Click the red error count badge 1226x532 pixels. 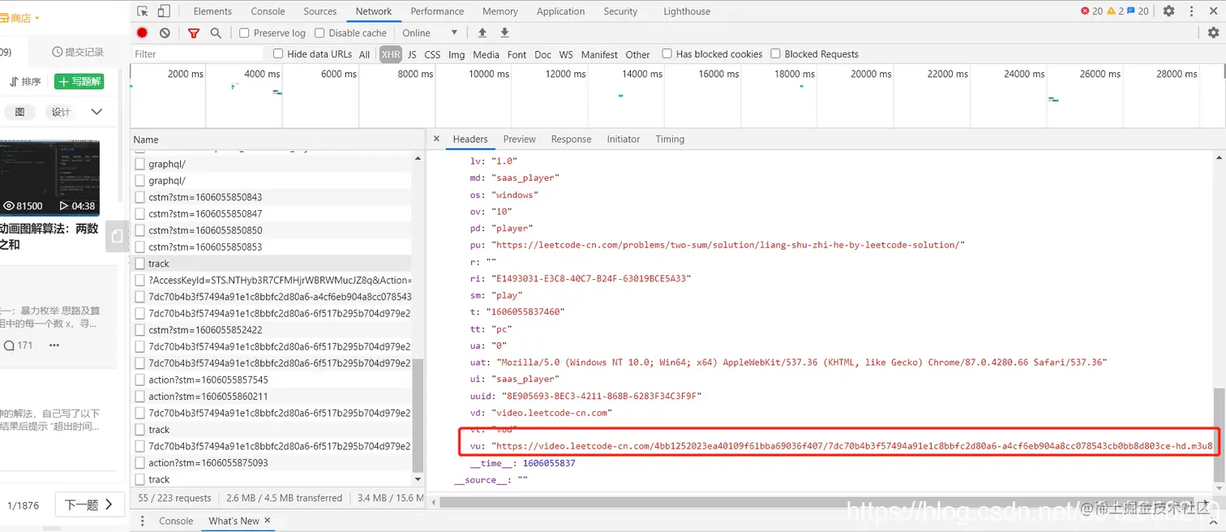pos(1091,11)
